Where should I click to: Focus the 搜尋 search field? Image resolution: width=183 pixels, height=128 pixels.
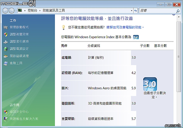(158, 11)
